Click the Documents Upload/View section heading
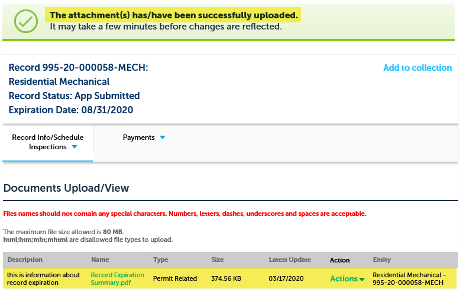The height and width of the screenshot is (292, 463). click(66, 188)
